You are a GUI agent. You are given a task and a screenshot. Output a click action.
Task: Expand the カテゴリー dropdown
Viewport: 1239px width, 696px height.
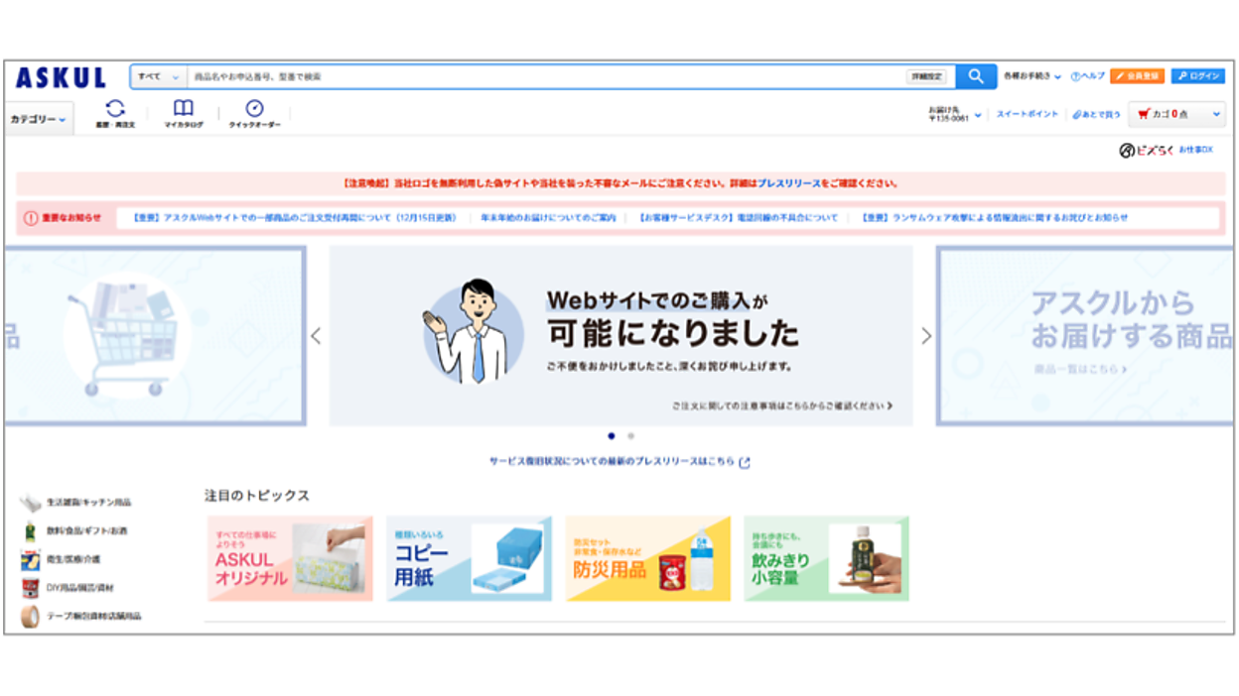click(39, 119)
